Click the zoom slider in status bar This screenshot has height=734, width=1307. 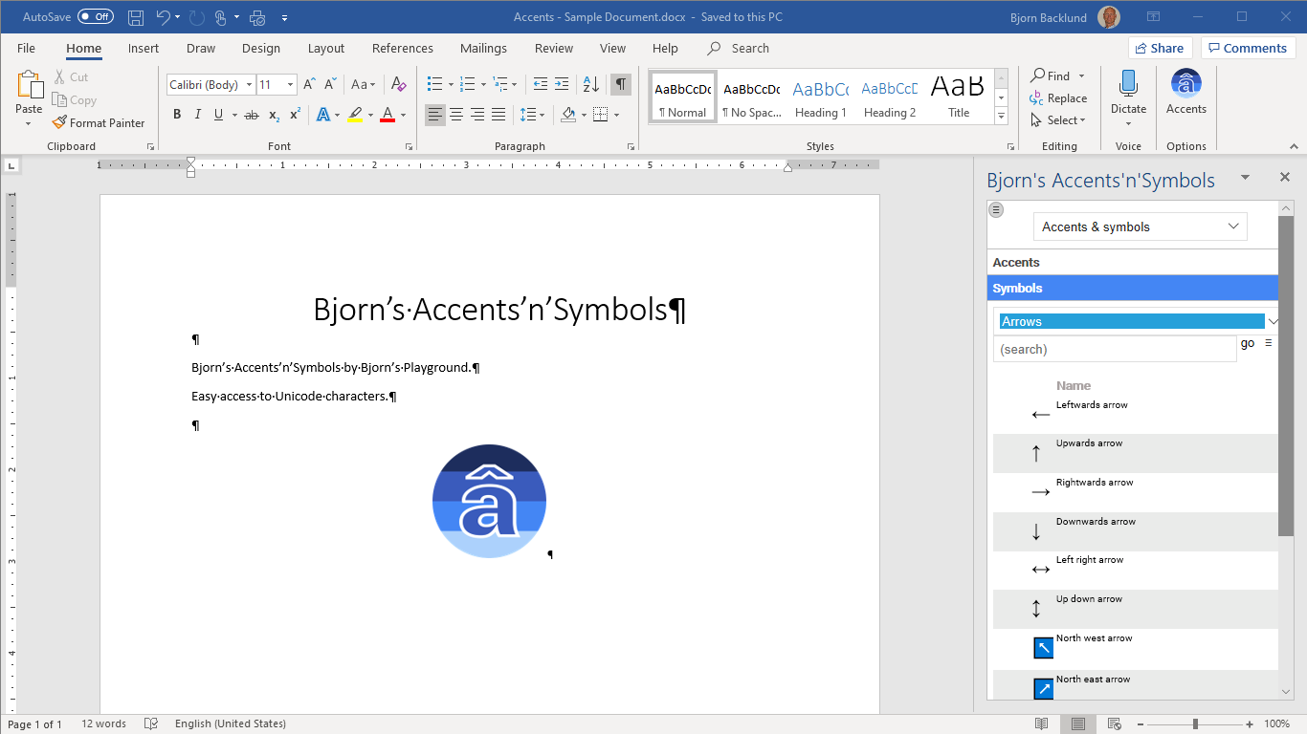1194,723
